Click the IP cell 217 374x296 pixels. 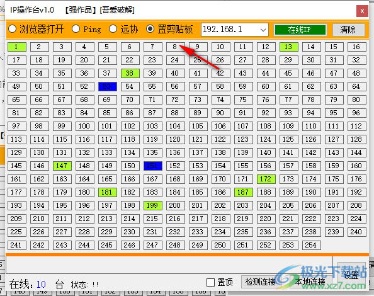198,219
